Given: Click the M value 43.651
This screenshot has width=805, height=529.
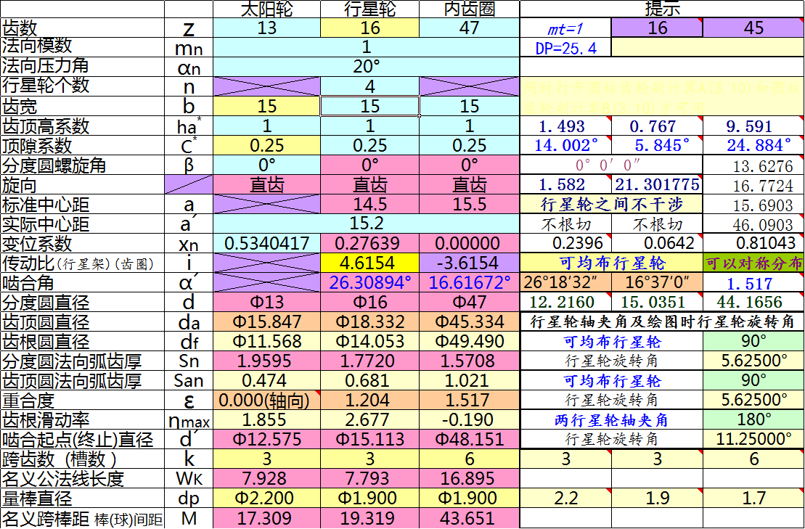Looking at the screenshot, I should point(469,517).
